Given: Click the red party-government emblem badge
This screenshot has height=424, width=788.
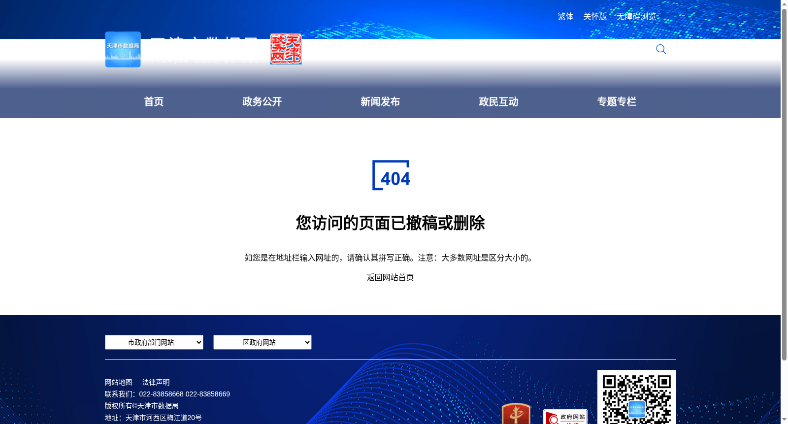Looking at the screenshot, I should (x=516, y=414).
